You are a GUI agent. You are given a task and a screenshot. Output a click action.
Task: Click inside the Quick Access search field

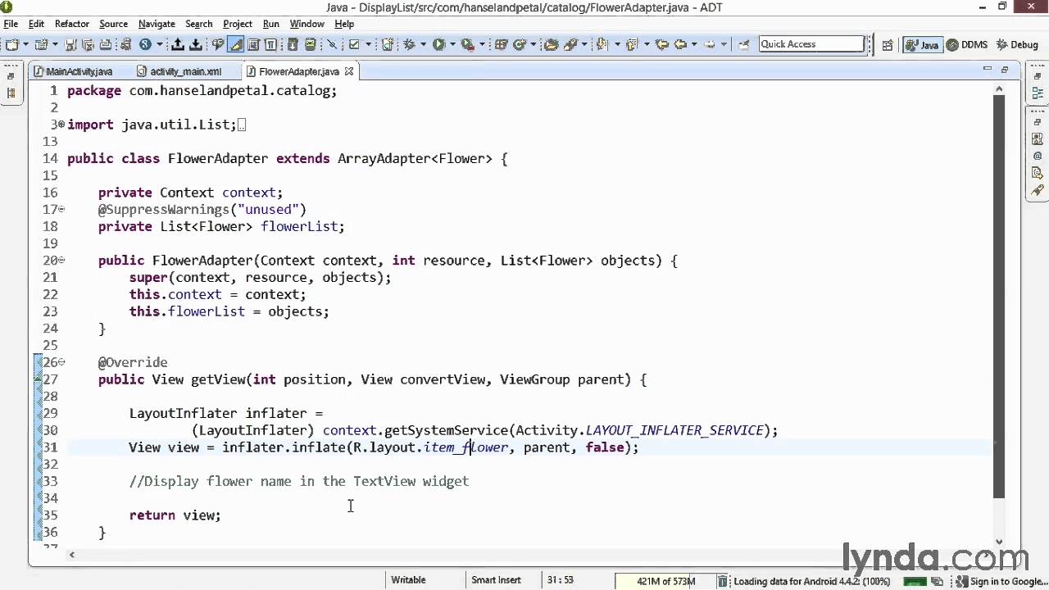click(x=811, y=44)
